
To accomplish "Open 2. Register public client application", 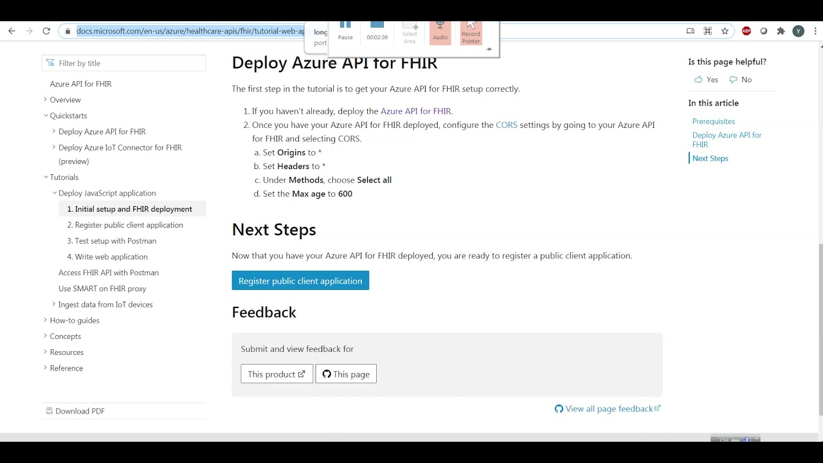I will (x=125, y=225).
